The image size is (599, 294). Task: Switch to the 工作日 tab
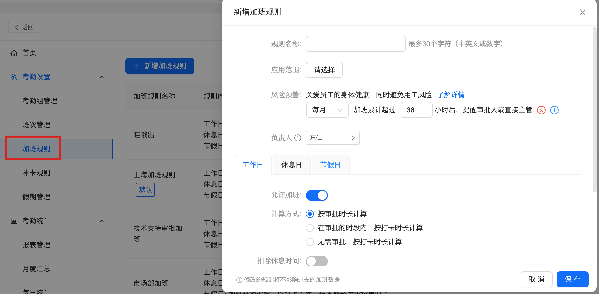253,165
